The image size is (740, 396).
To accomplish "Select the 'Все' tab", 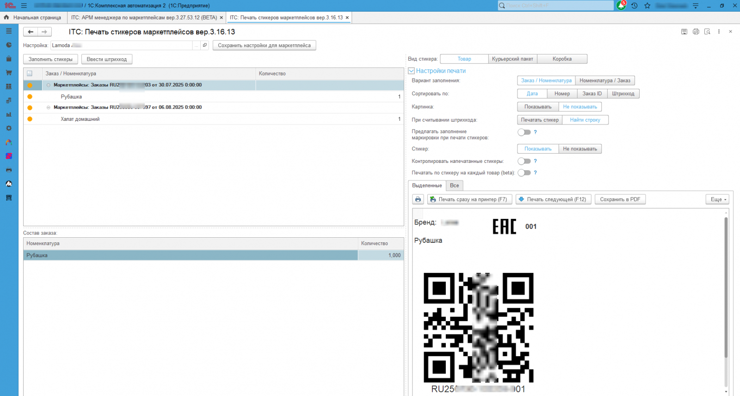I will [455, 186].
